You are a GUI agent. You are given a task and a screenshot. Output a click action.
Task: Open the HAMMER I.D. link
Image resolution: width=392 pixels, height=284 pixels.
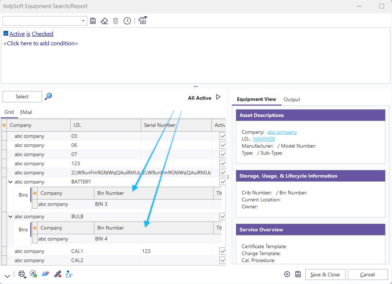point(264,139)
